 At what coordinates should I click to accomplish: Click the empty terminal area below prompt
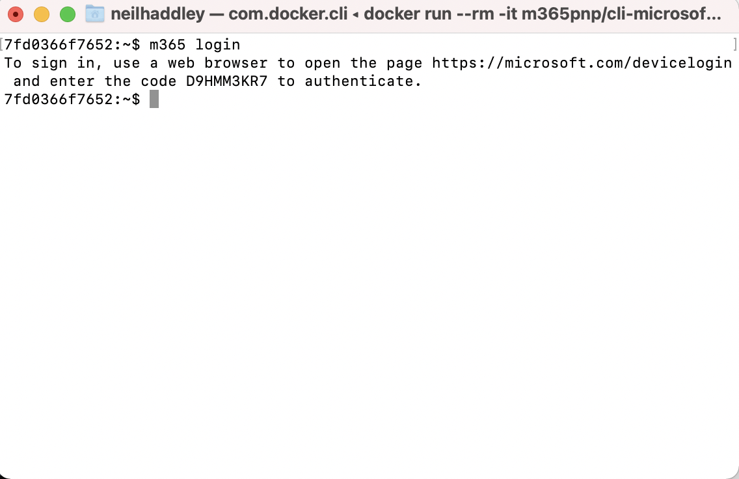pyautogui.click(x=369, y=293)
